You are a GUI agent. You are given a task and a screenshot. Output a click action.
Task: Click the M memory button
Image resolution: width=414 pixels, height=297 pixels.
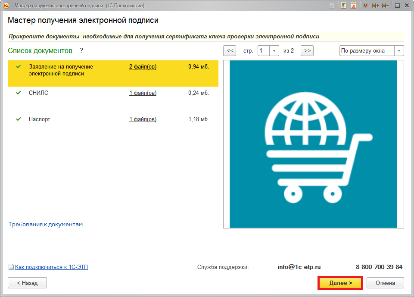click(x=365, y=6)
